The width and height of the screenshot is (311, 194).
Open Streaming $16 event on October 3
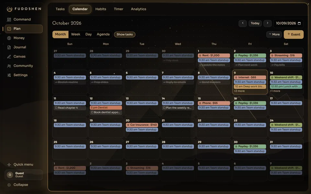286,55
